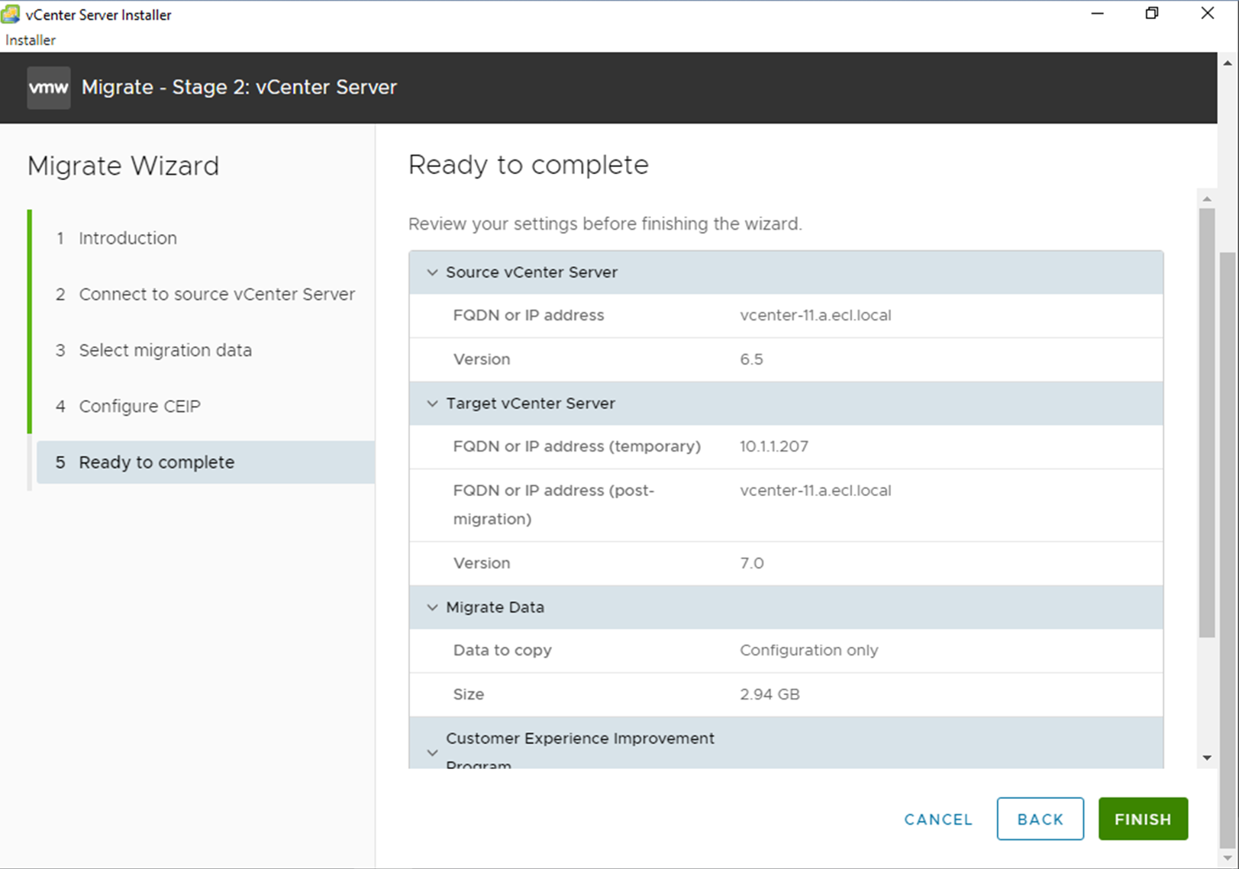Image resolution: width=1239 pixels, height=869 pixels.
Task: Click FQDN or IP address (temporary) label
Action: tap(577, 446)
